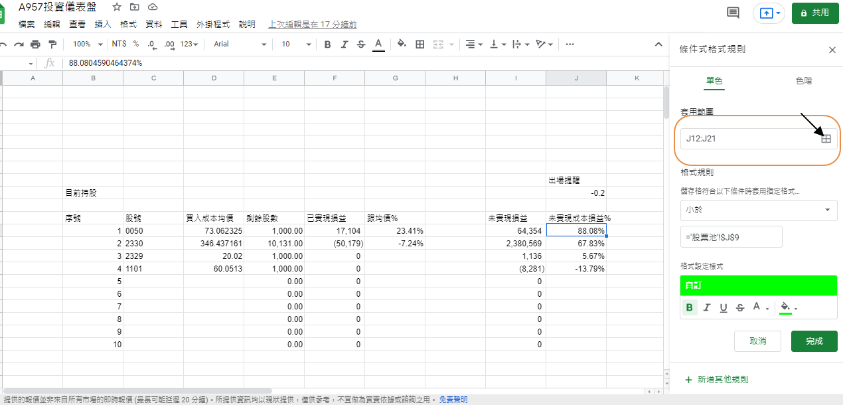843x405 pixels.
Task: Click the toolbar fill color bucket
Action: coord(401,44)
